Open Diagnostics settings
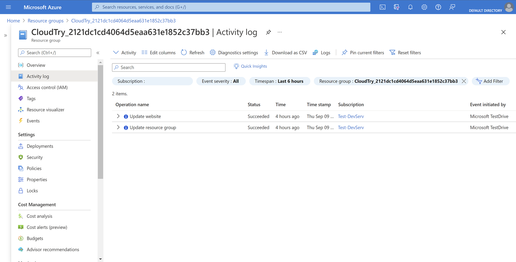The height and width of the screenshot is (262, 516). (234, 53)
